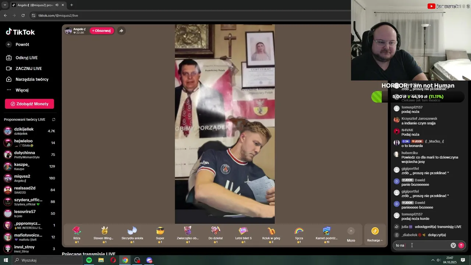Image resolution: width=471 pixels, height=265 pixels.
Task: Open miquss2 in the suggested creators list
Action: (29, 178)
